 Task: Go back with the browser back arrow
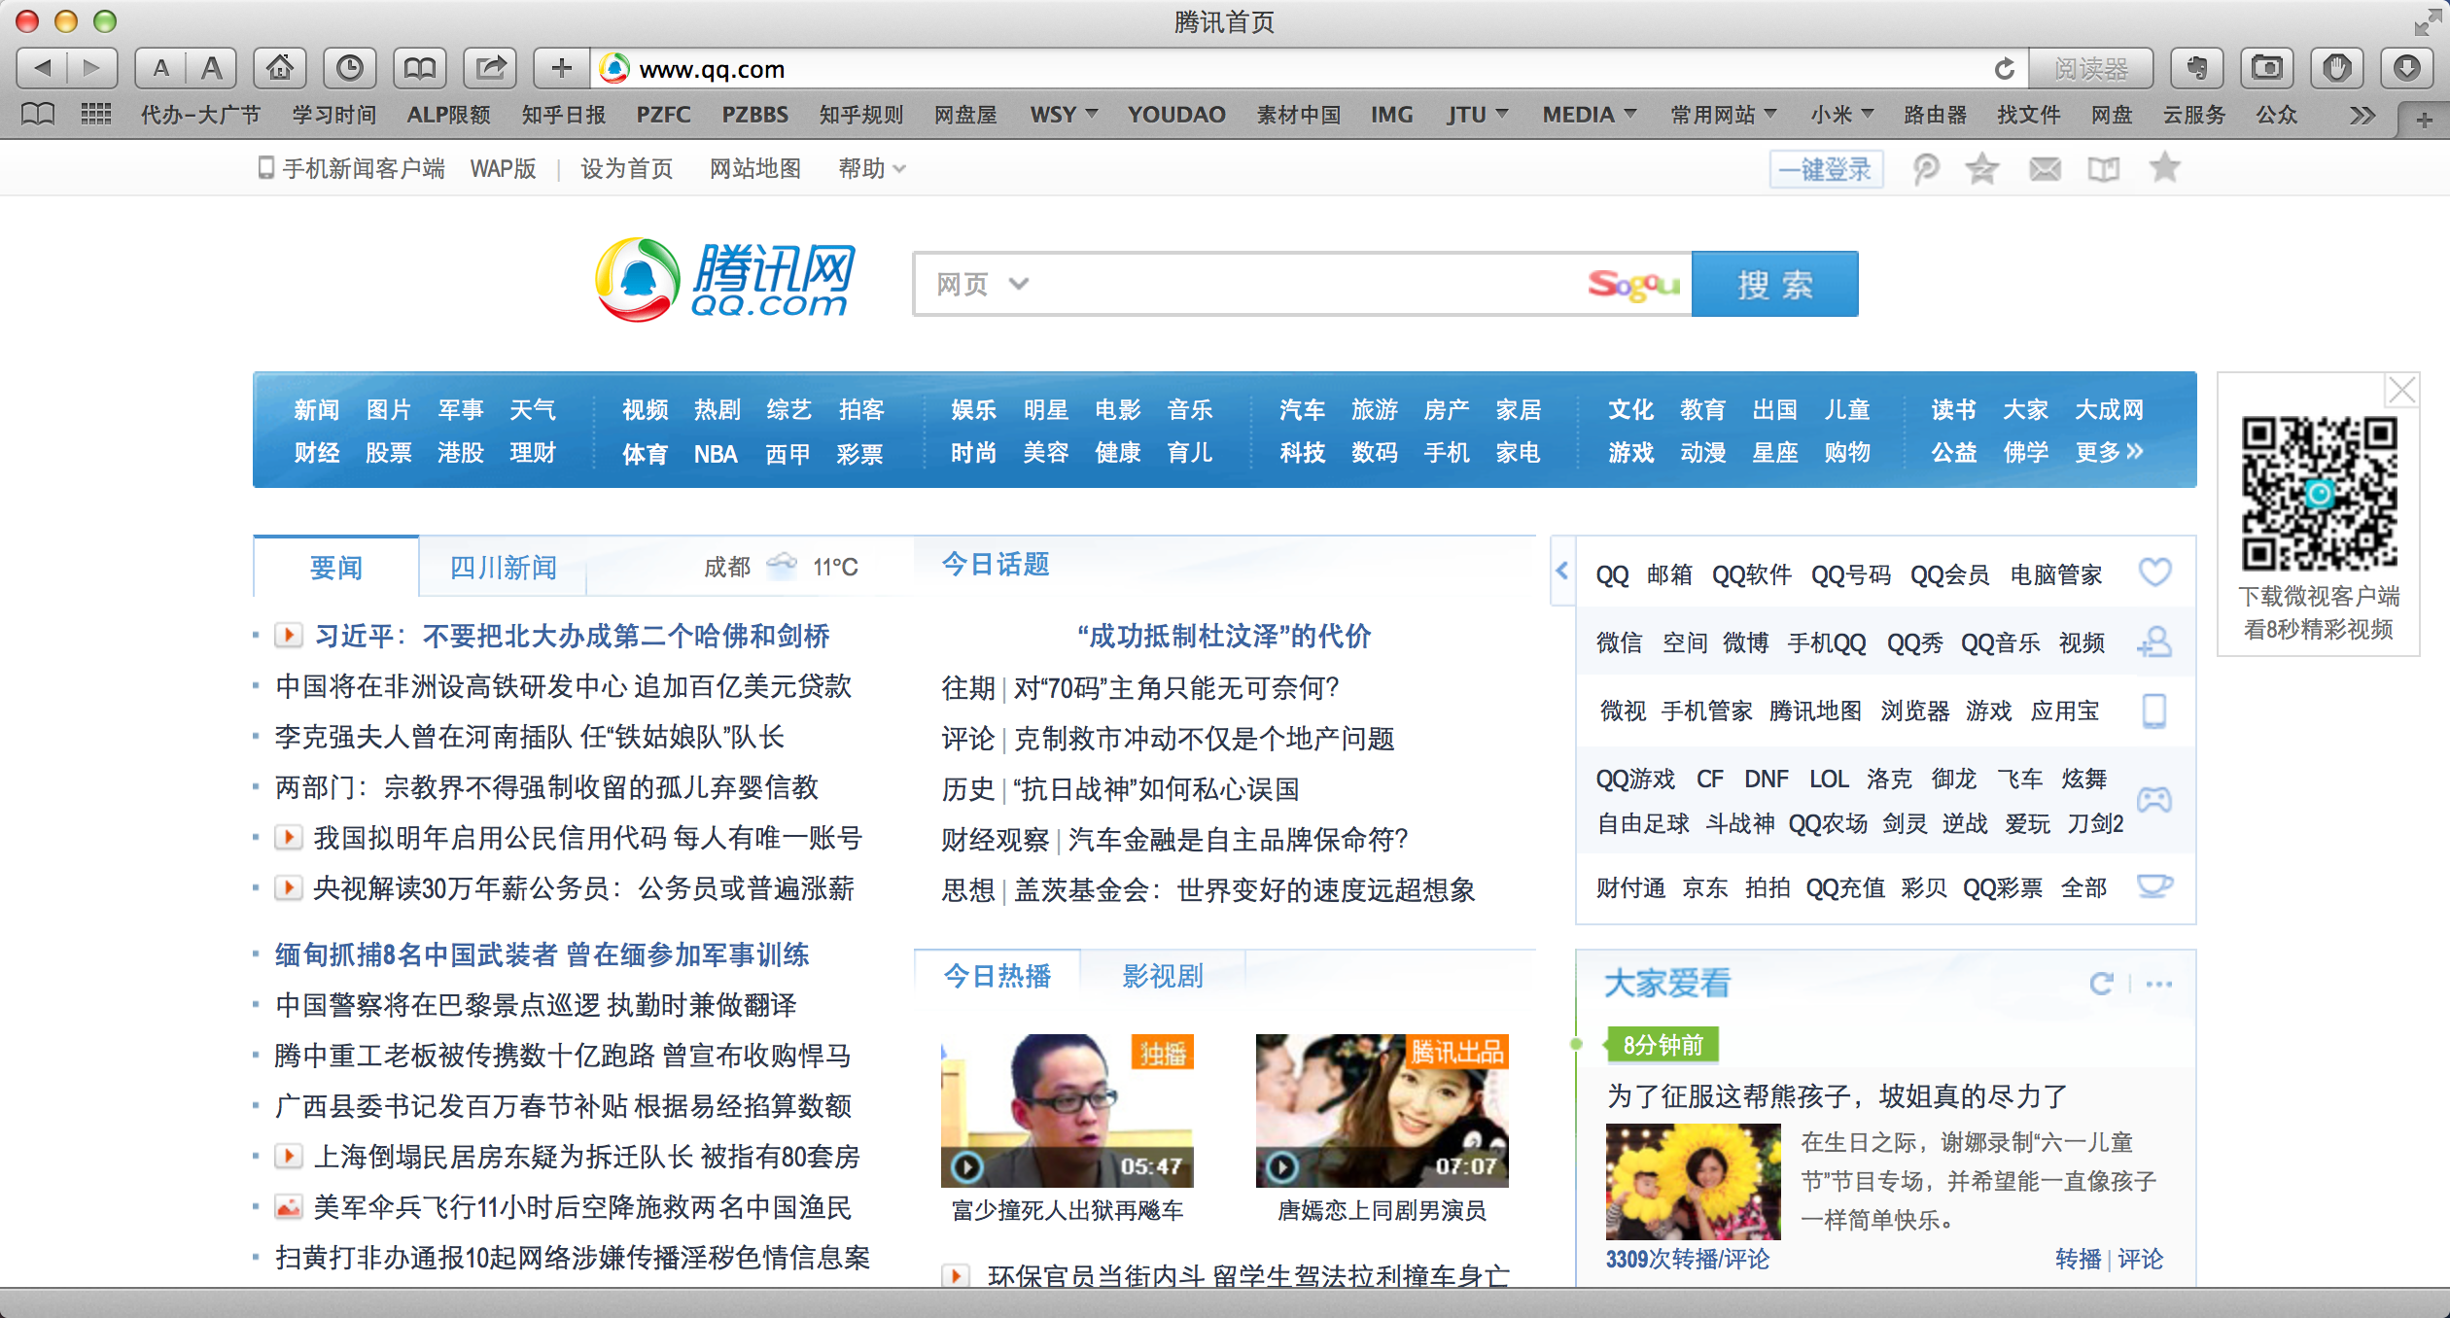[43, 68]
